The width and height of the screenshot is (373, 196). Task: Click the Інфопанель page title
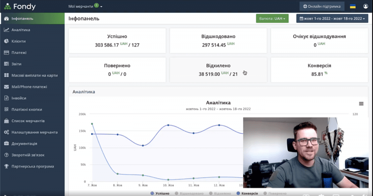click(84, 19)
